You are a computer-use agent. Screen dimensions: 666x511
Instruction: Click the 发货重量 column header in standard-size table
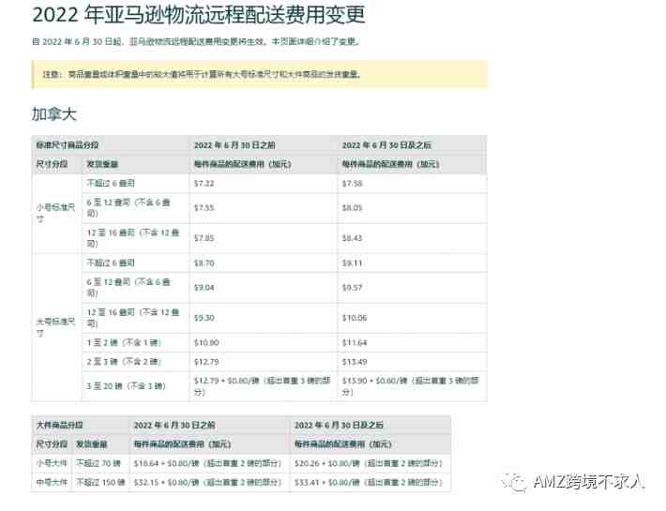click(102, 164)
